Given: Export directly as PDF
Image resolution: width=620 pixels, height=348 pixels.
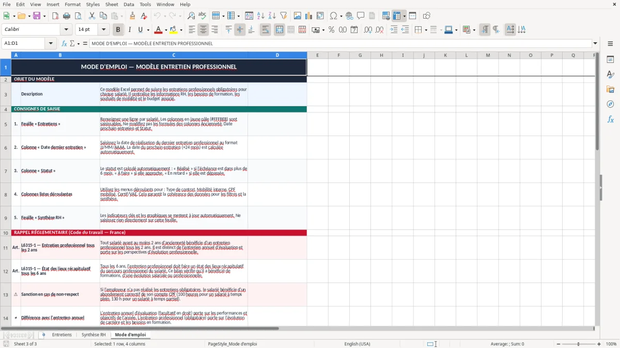Looking at the screenshot, I should click(x=55, y=16).
